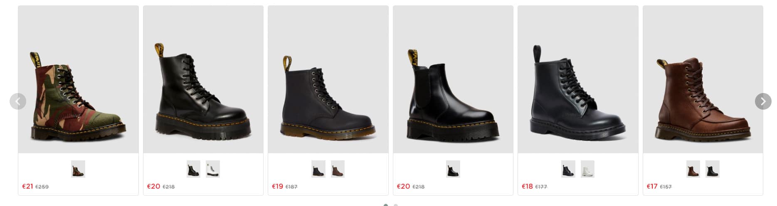Image resolution: width=777 pixels, height=206 pixels.
Task: Click the next arrow on the carousel
Action: [763, 101]
